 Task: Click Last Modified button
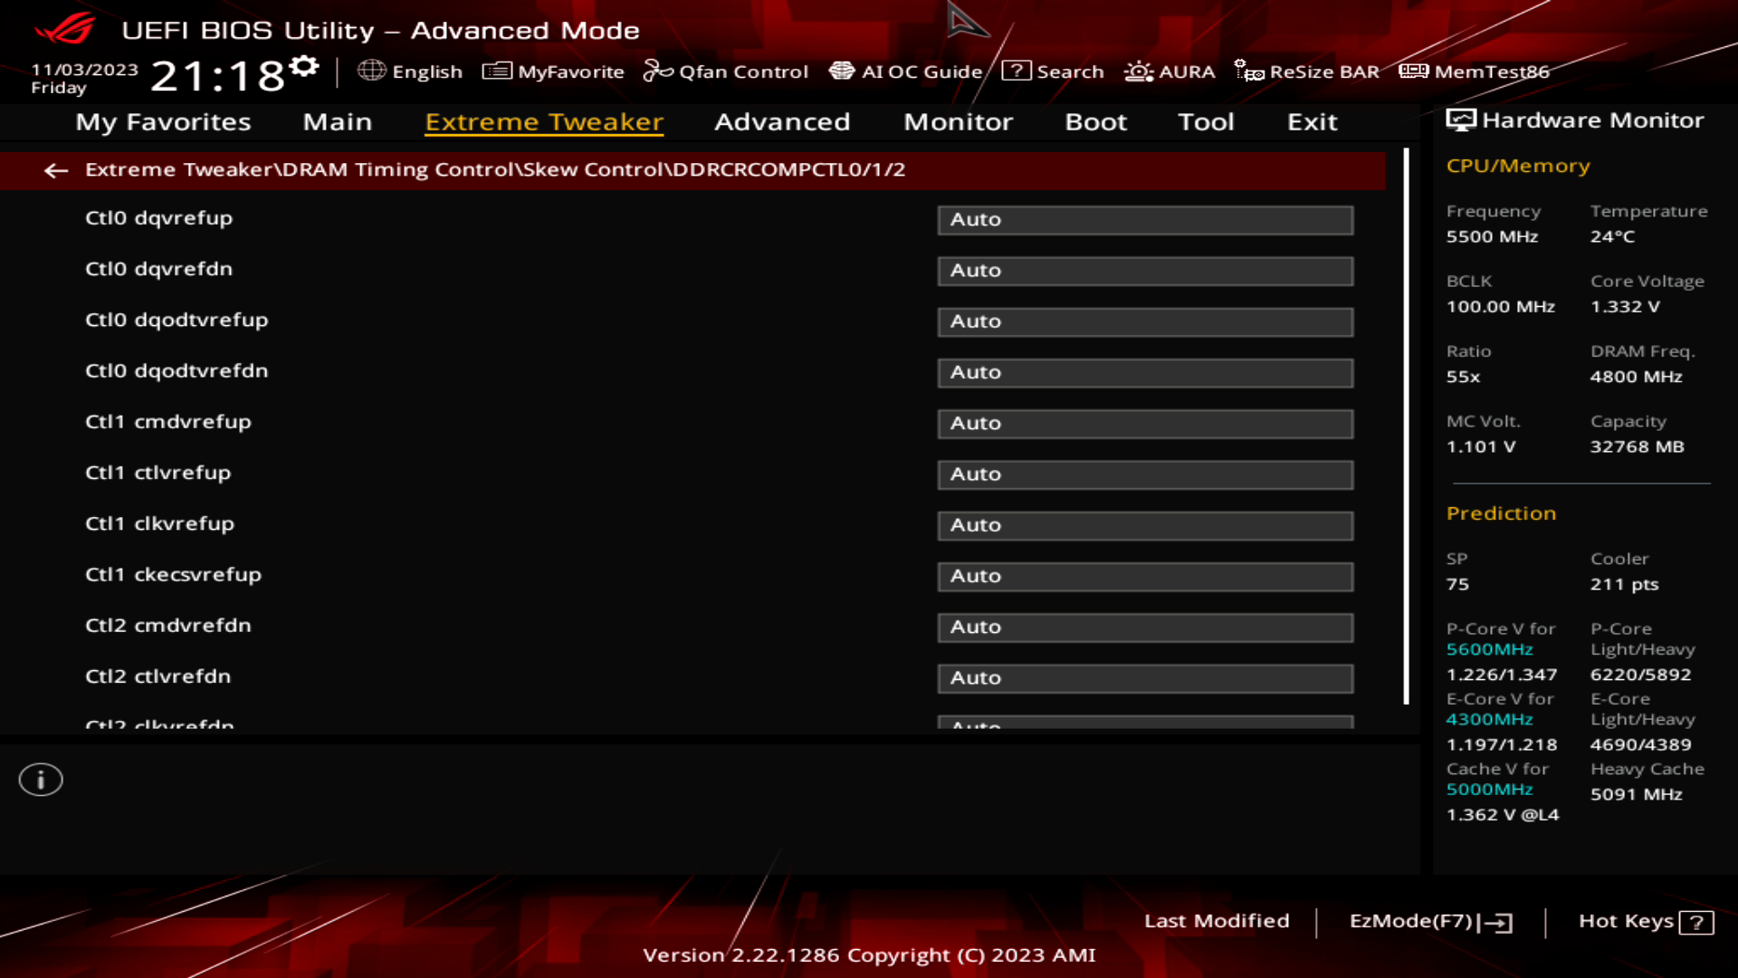[x=1217, y=919]
